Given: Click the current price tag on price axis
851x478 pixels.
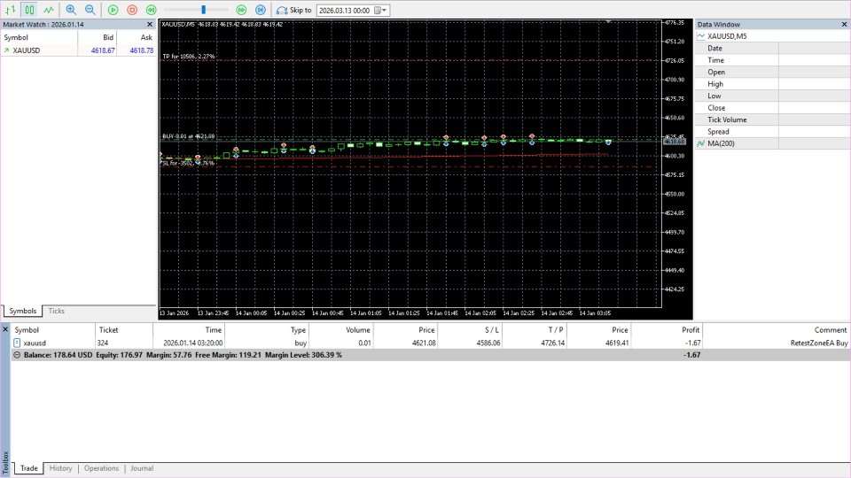Looking at the screenshot, I should click(675, 142).
